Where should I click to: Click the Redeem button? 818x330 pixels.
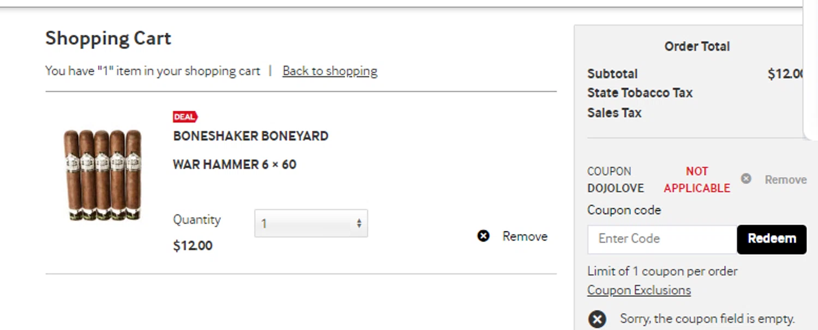click(771, 239)
